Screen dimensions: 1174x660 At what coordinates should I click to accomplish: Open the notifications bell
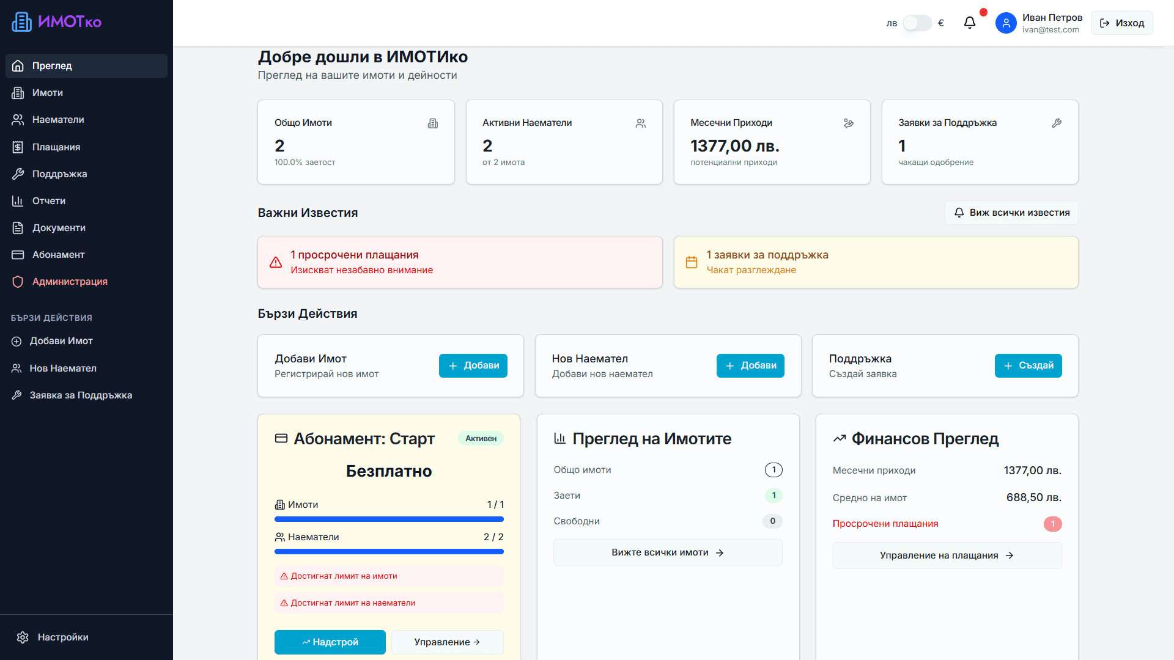[970, 23]
